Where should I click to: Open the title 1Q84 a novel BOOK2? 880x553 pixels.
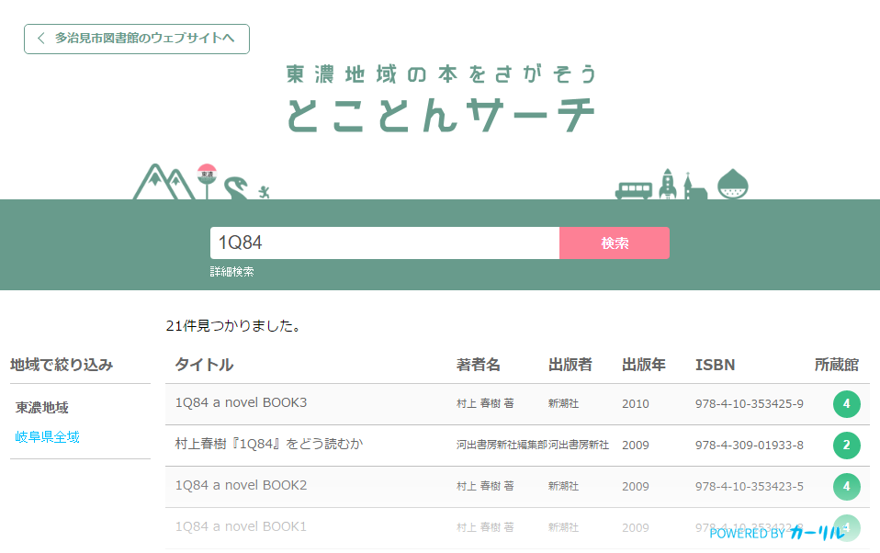click(x=241, y=485)
